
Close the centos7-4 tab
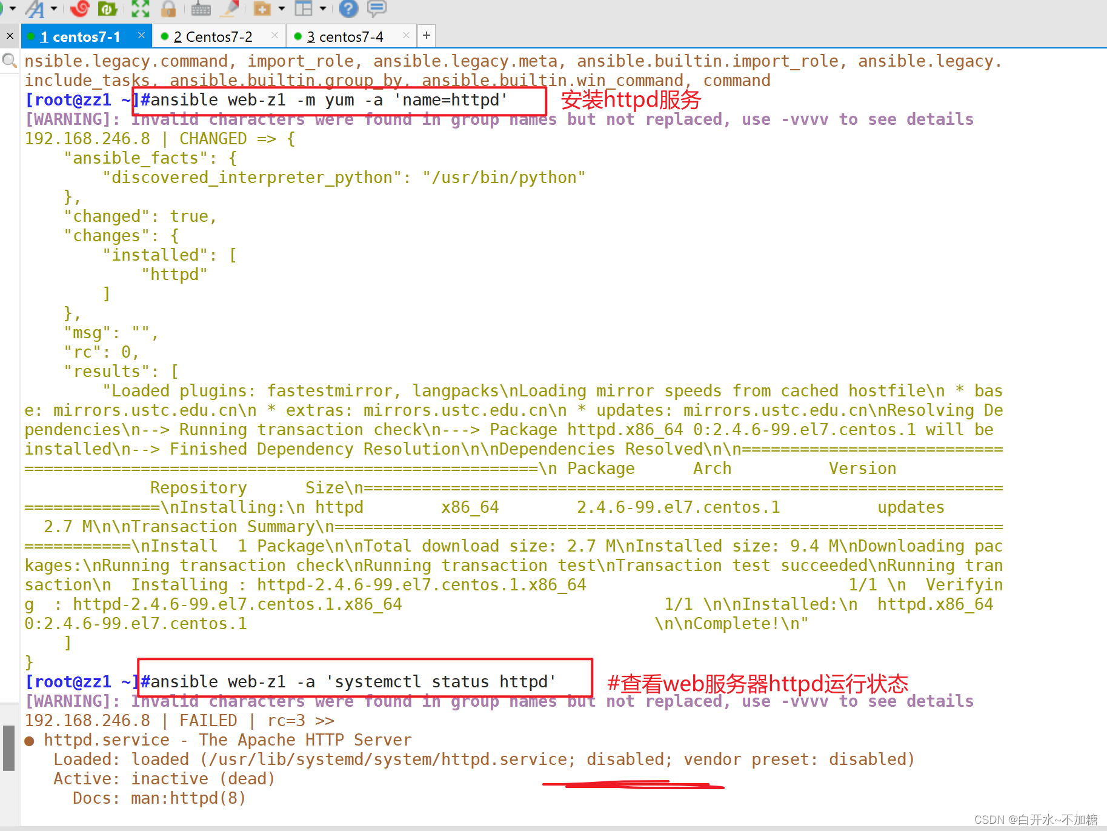(x=406, y=35)
